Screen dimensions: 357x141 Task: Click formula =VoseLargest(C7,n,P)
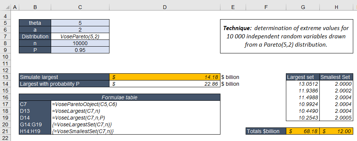[x=79, y=118]
